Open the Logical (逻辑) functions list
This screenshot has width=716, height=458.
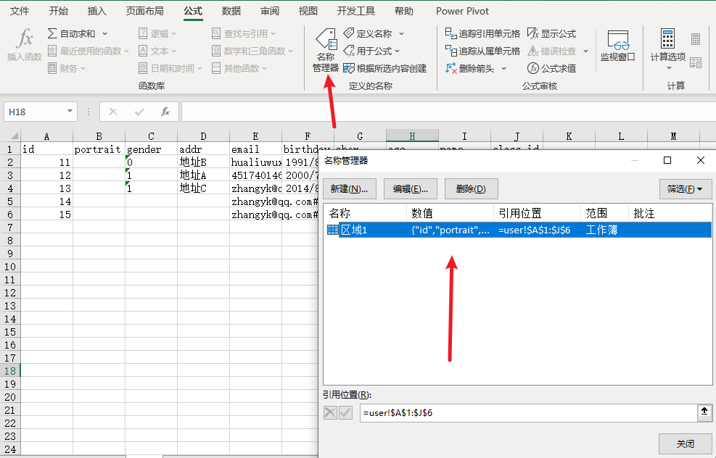pyautogui.click(x=157, y=34)
